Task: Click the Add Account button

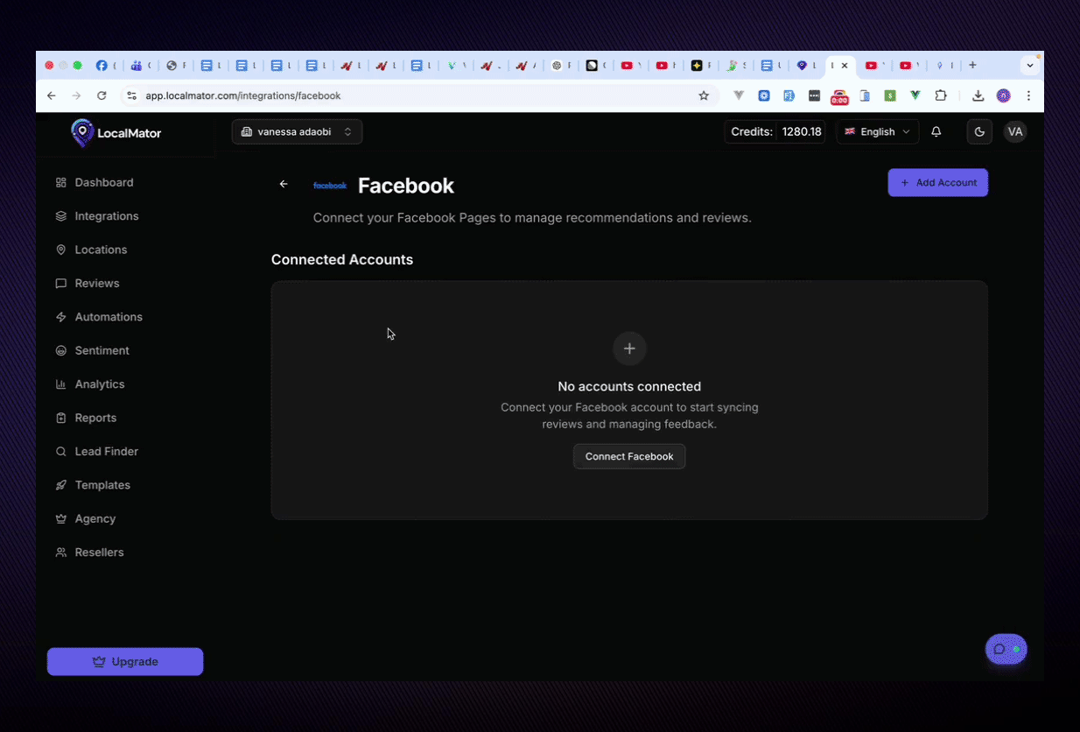Action: coord(937,183)
